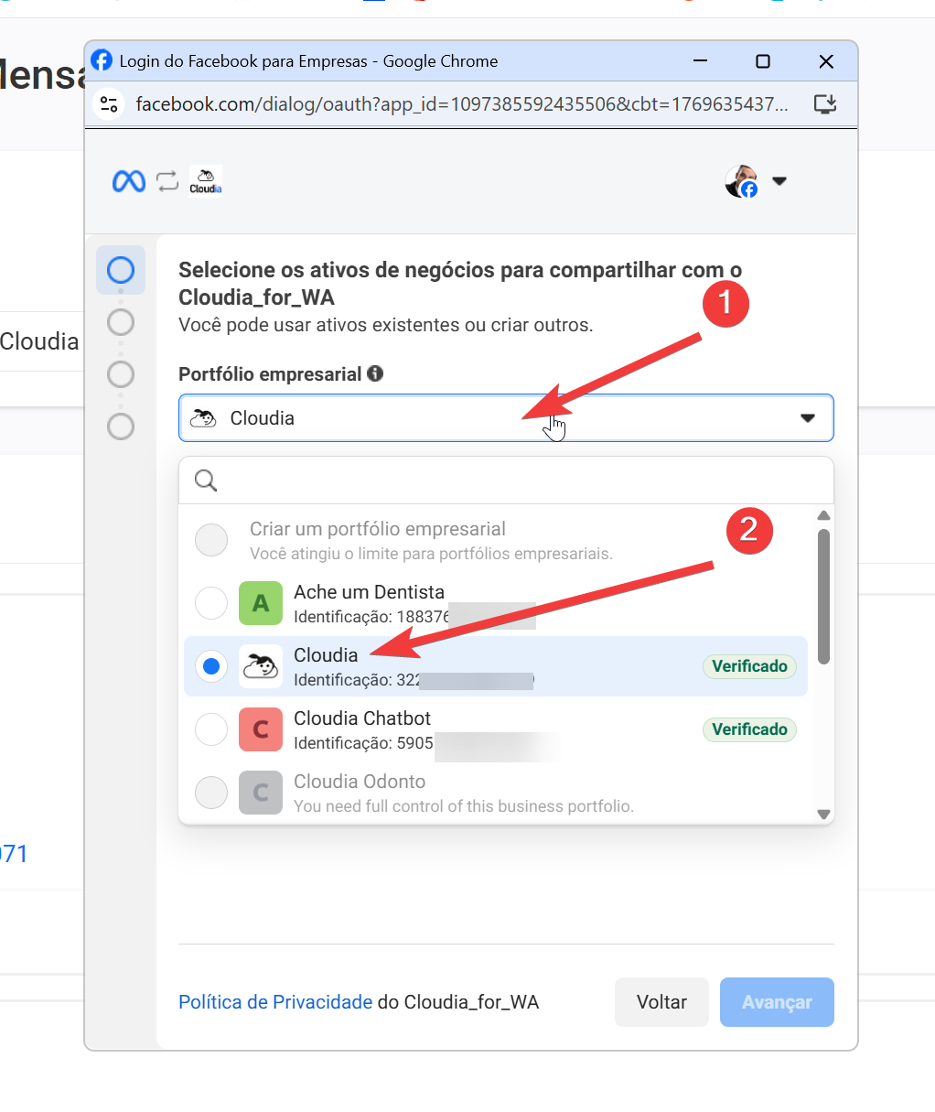Image resolution: width=935 pixels, height=1112 pixels.
Task: Click the Cloudia app logo next to Meta
Action: 206,181
